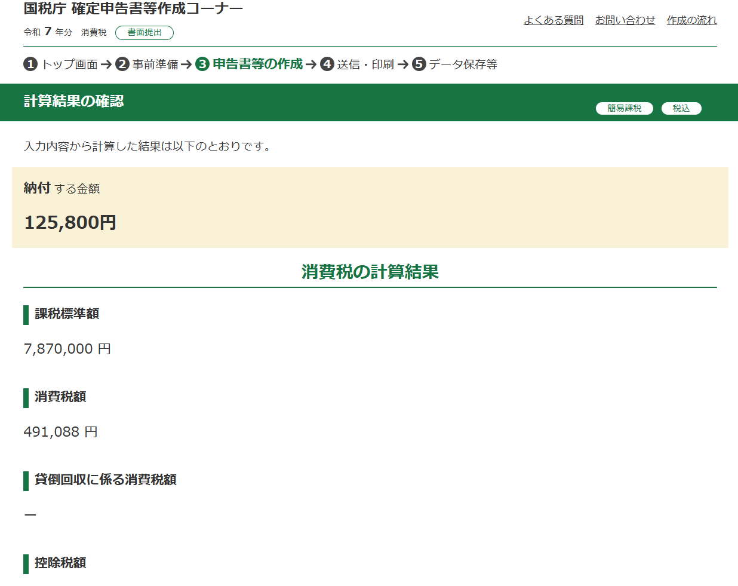Click the 125,800円 payment amount
The height and width of the screenshot is (586, 738).
[70, 222]
